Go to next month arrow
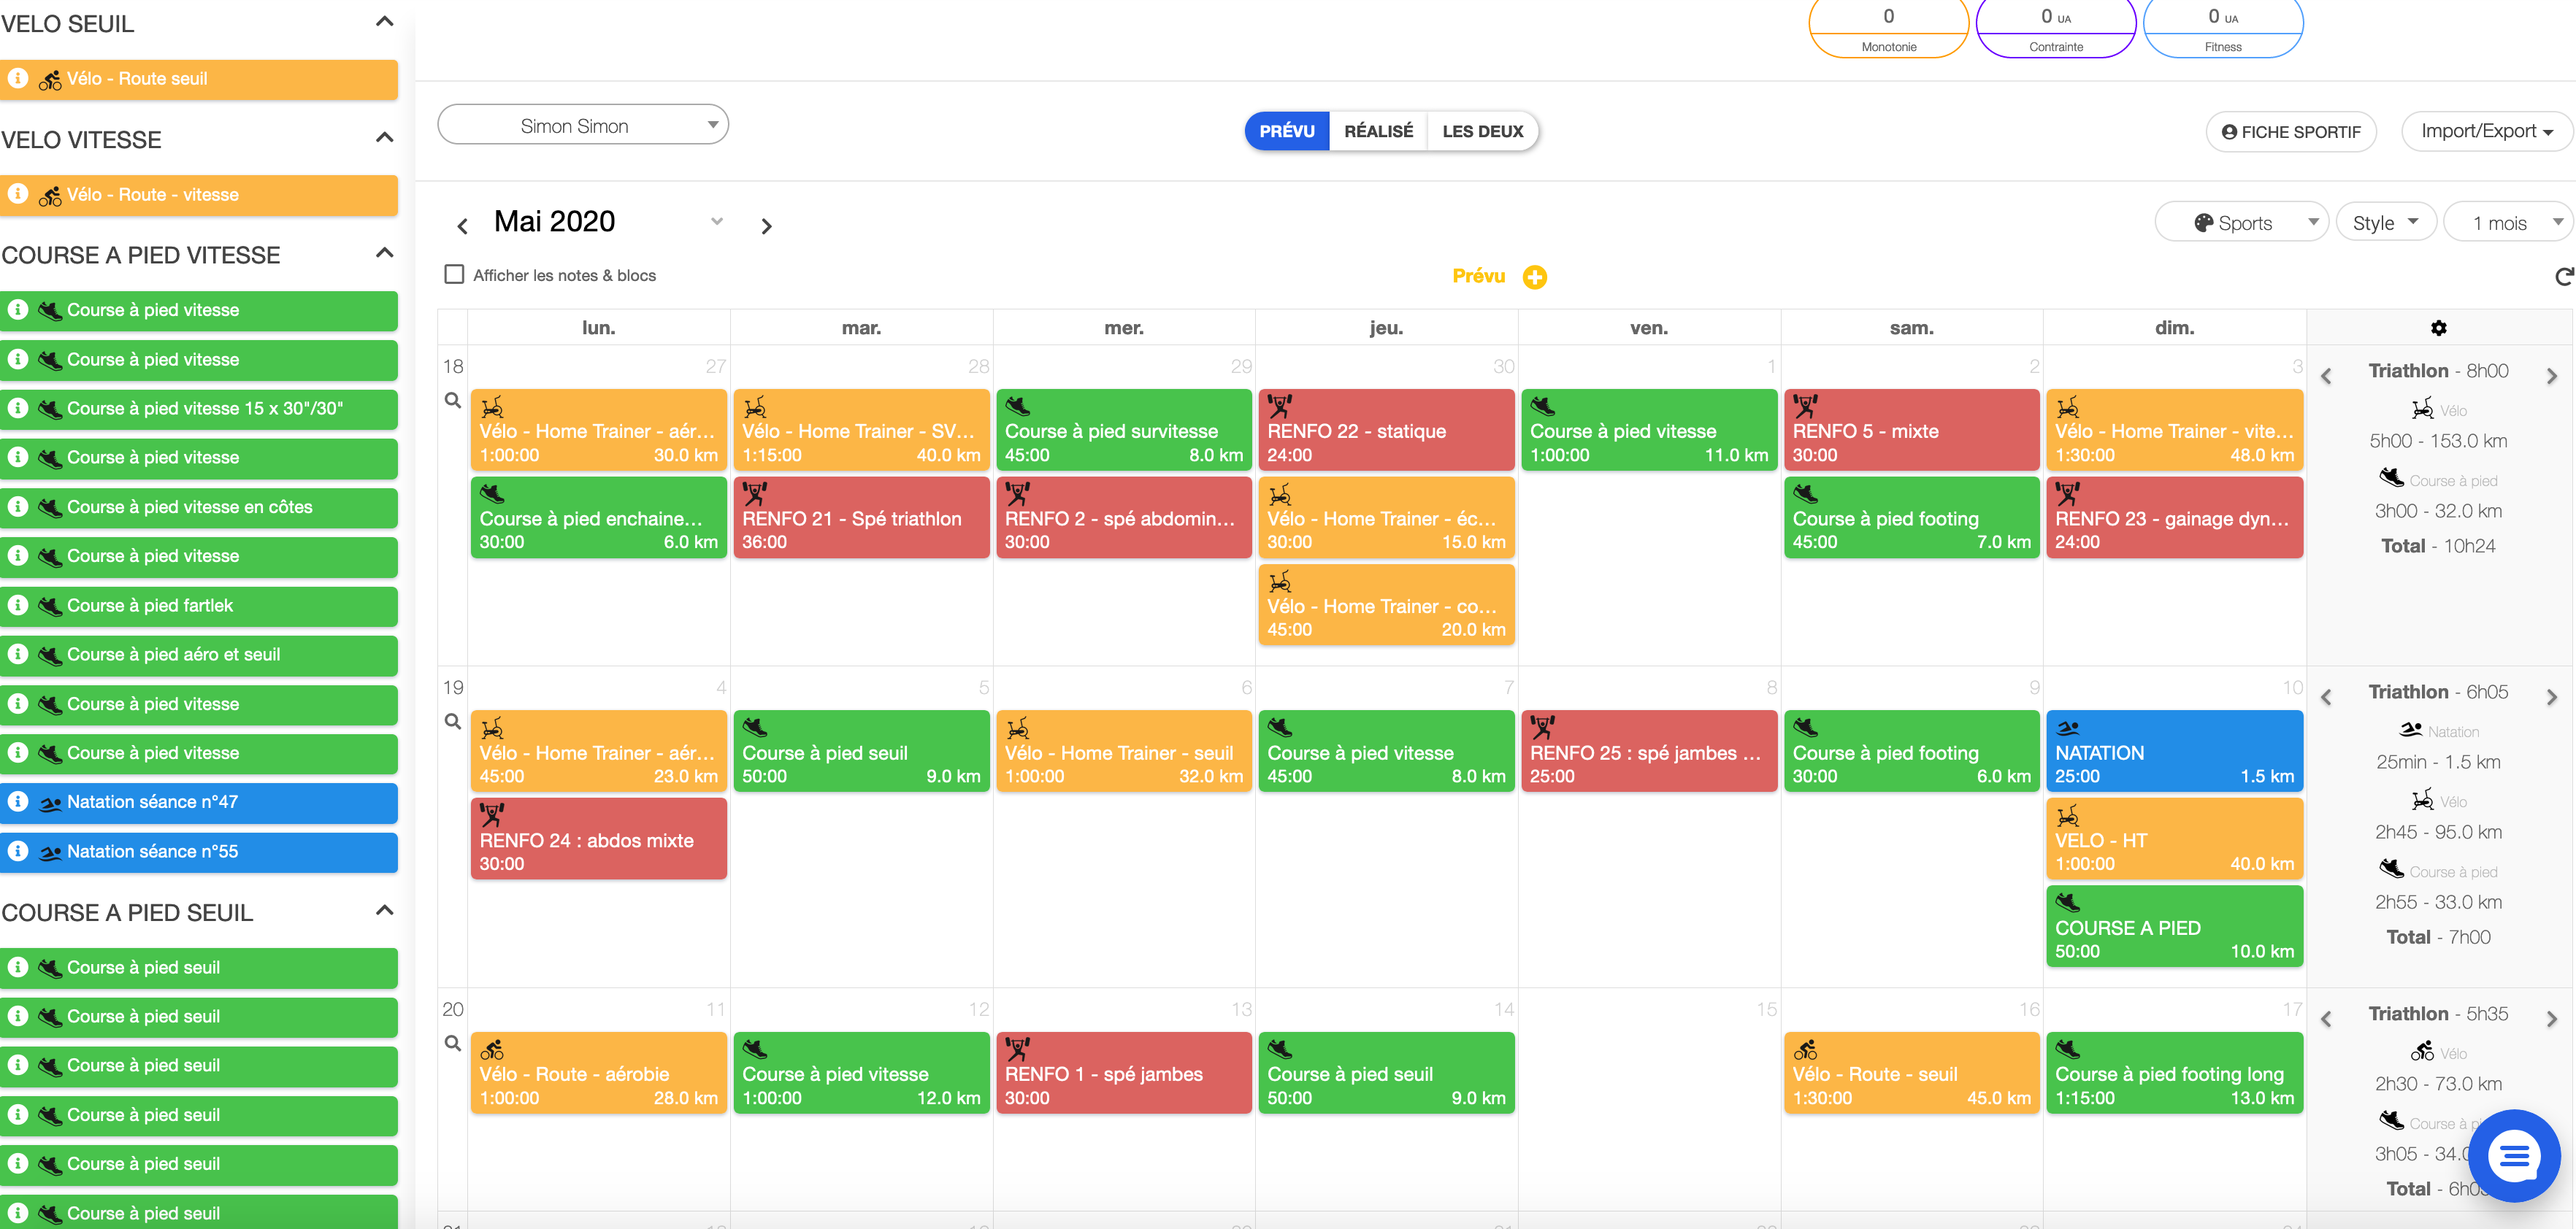The height and width of the screenshot is (1229, 2576). pyautogui.click(x=766, y=227)
